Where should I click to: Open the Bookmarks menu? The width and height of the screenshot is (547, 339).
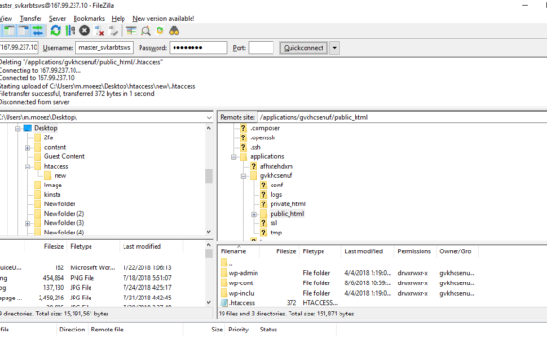pos(89,18)
